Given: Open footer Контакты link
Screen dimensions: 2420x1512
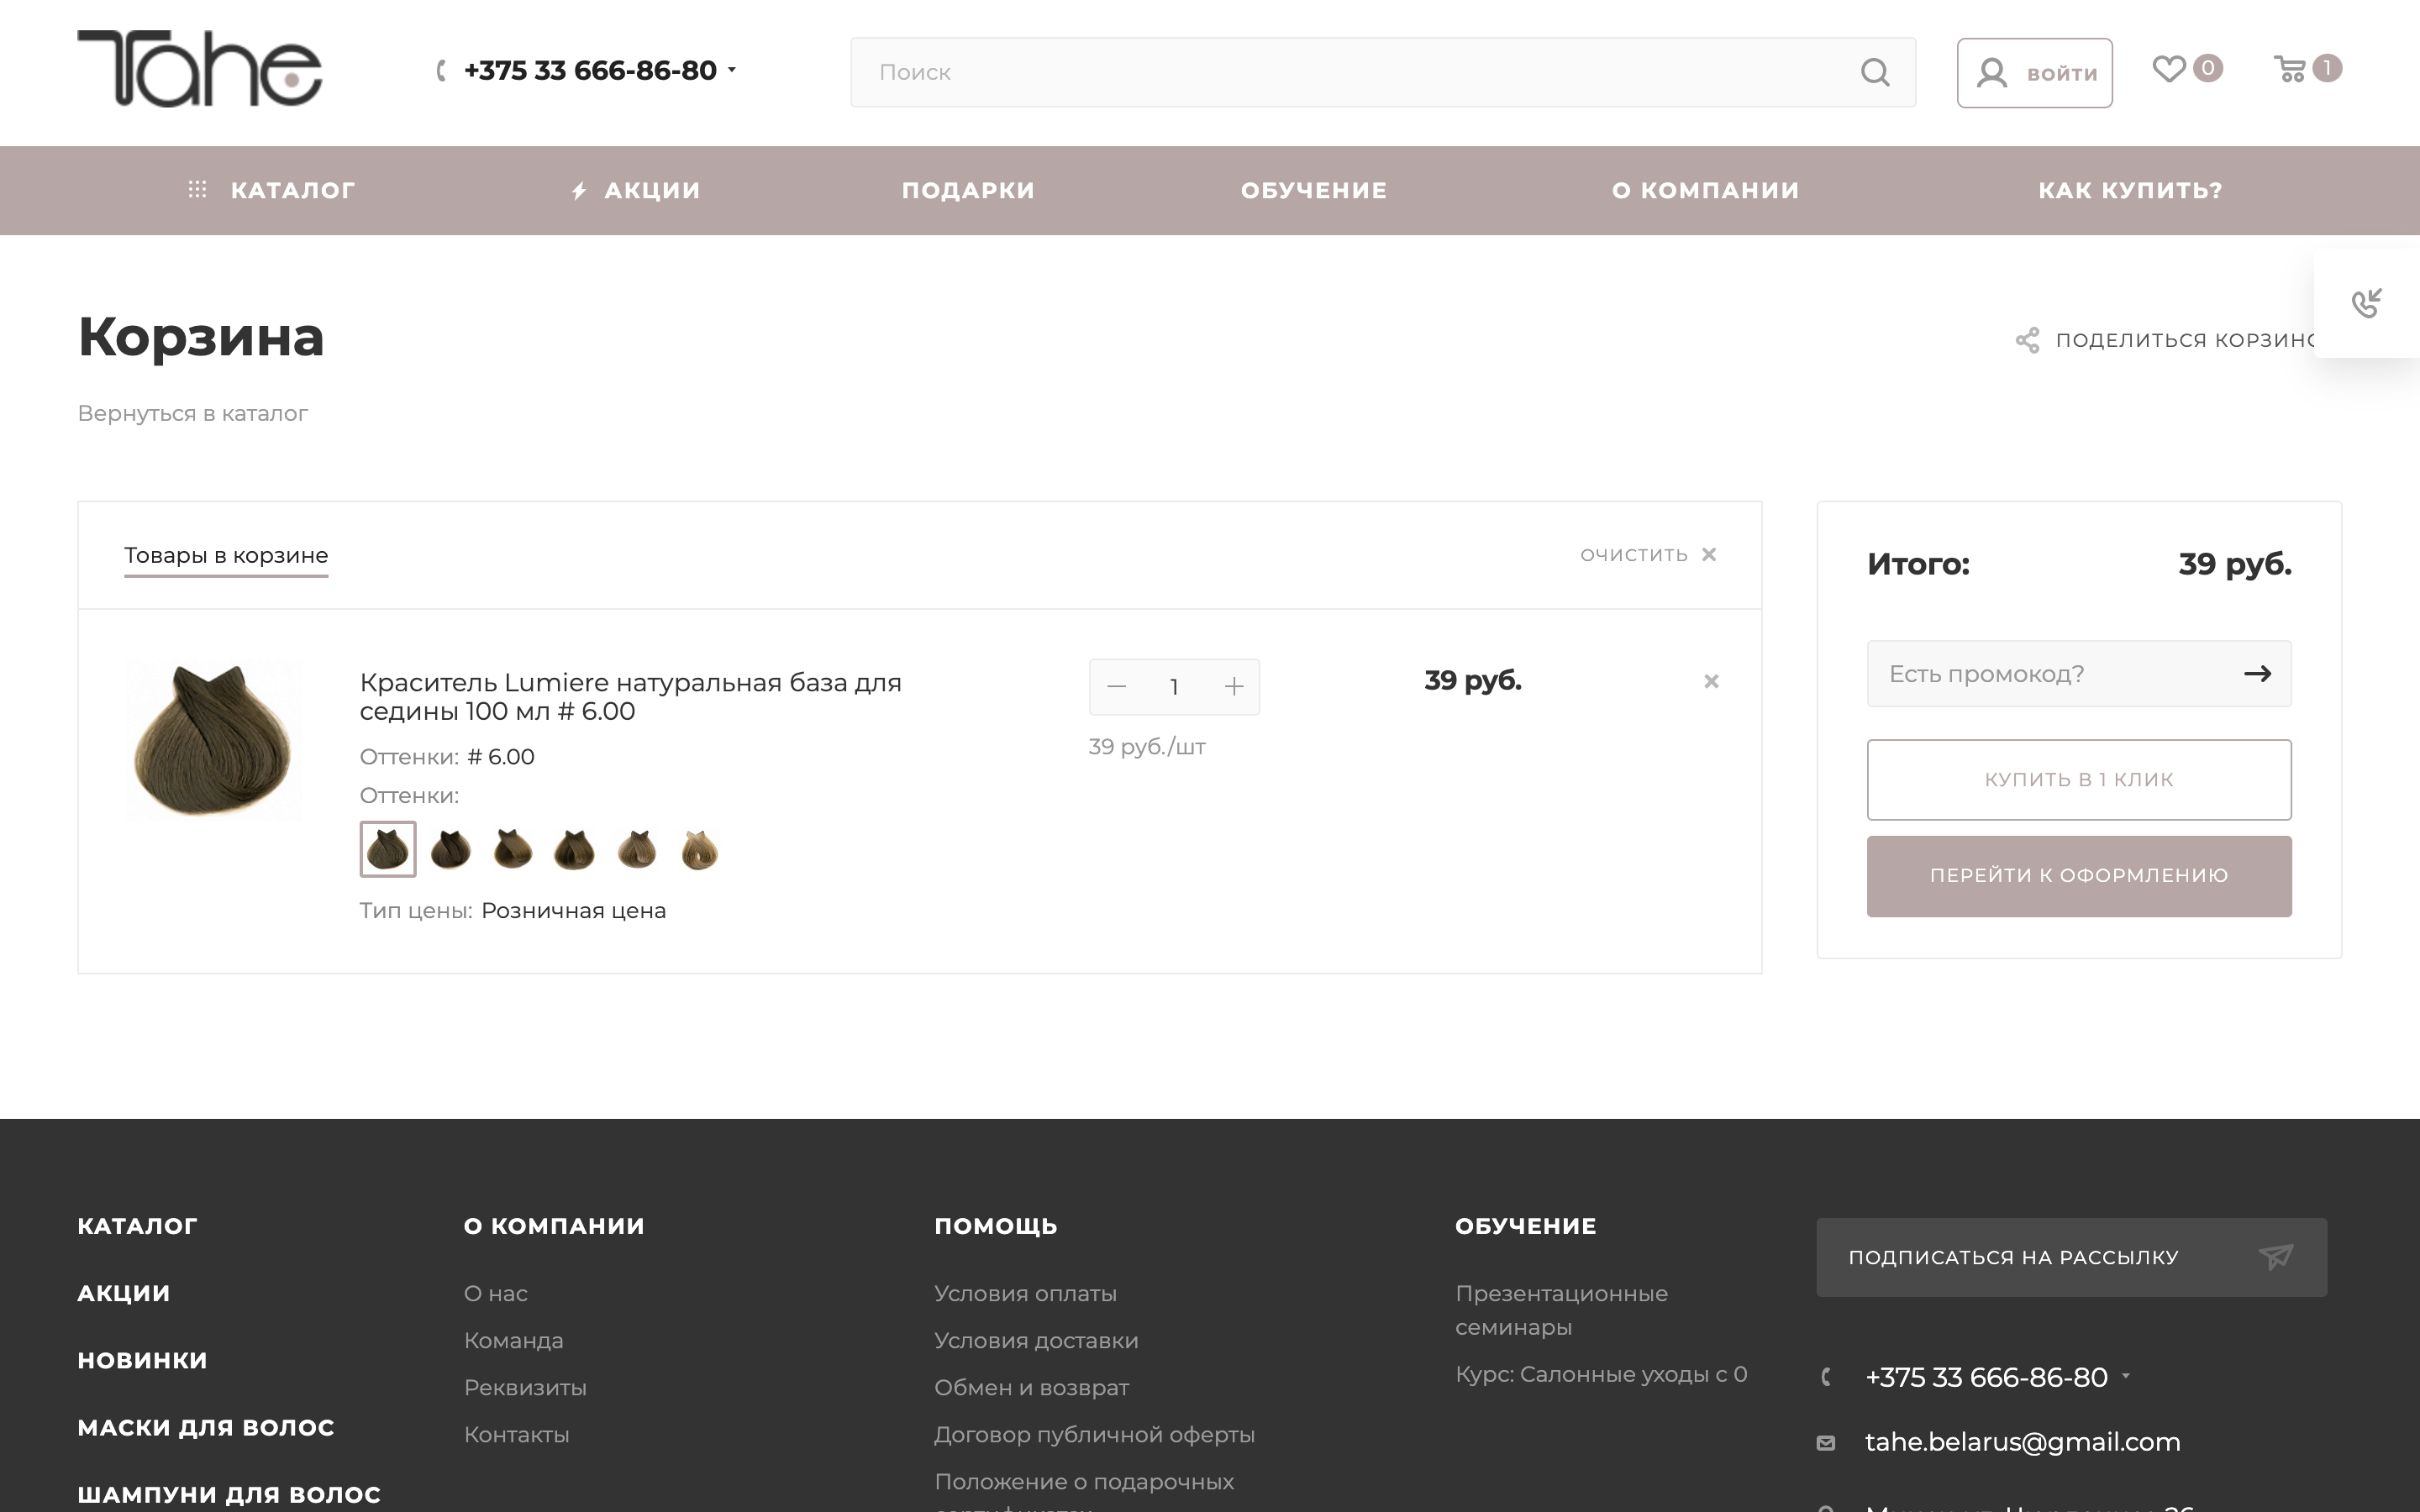Looking at the screenshot, I should point(517,1434).
